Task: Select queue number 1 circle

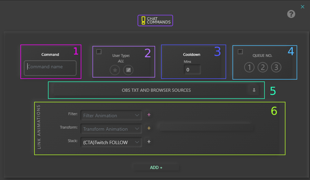Action: [249, 67]
